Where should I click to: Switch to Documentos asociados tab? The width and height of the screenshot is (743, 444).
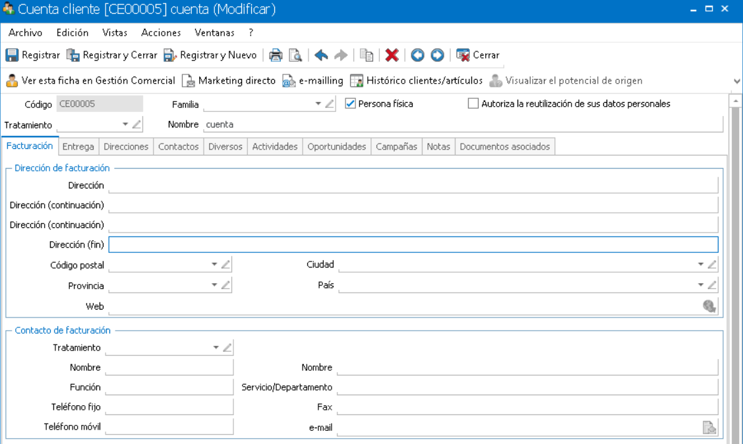(x=504, y=147)
